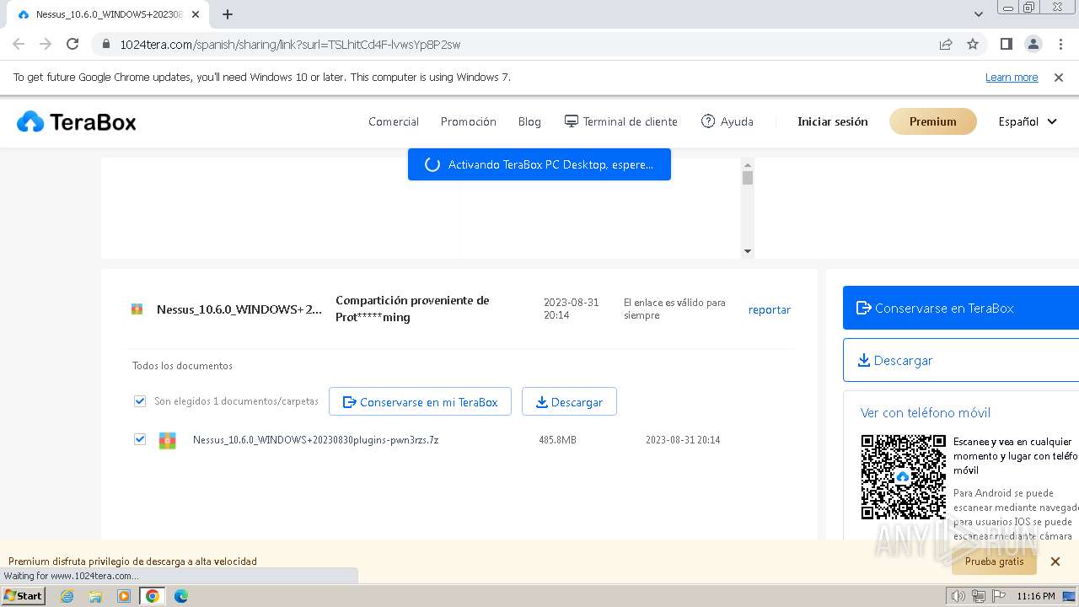The height and width of the screenshot is (607, 1079).
Task: Click the 485.8MB file size text
Action: [x=557, y=440]
